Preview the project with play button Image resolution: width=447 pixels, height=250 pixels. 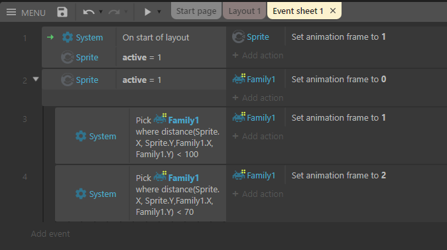147,12
